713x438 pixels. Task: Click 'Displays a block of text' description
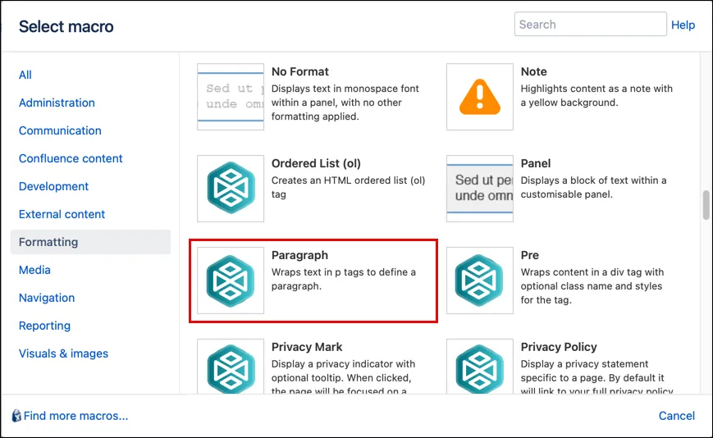593,187
